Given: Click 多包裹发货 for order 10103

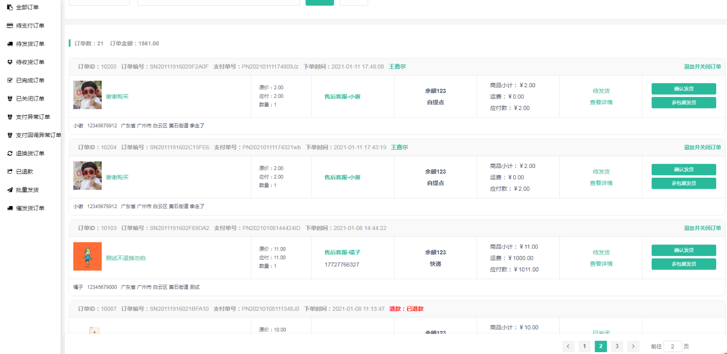Looking at the screenshot, I should pos(684,264).
